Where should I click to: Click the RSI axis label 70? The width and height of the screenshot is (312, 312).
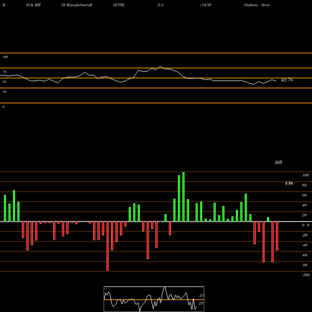click(x=4, y=72)
